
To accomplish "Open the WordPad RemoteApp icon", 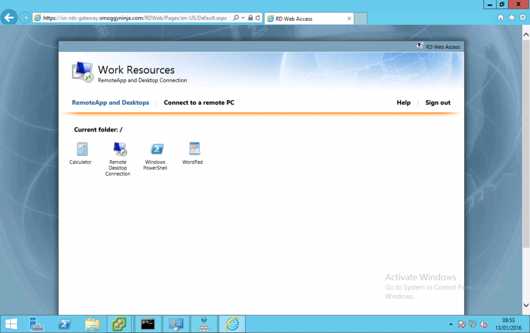I will click(x=195, y=149).
